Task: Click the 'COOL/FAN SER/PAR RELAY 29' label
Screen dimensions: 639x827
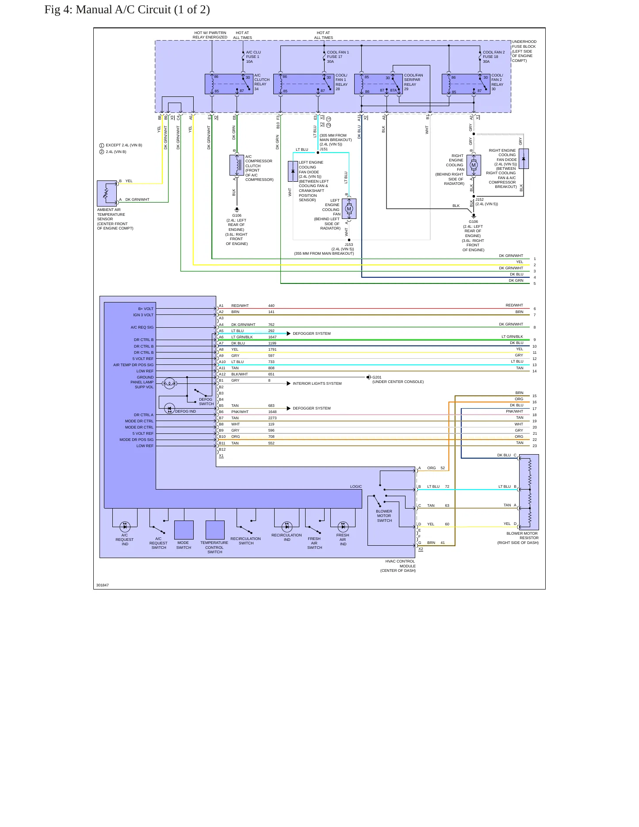Action: [x=413, y=82]
